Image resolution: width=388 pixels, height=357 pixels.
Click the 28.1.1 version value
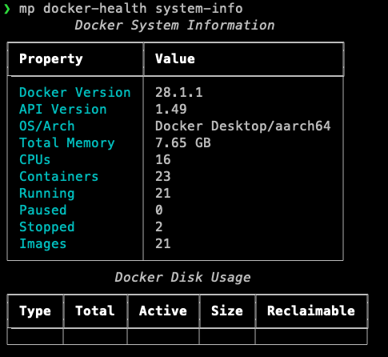coord(179,92)
